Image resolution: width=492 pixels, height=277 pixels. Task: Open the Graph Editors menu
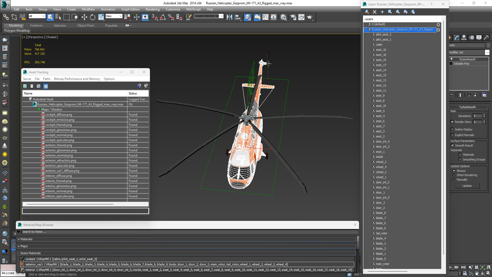130,9
